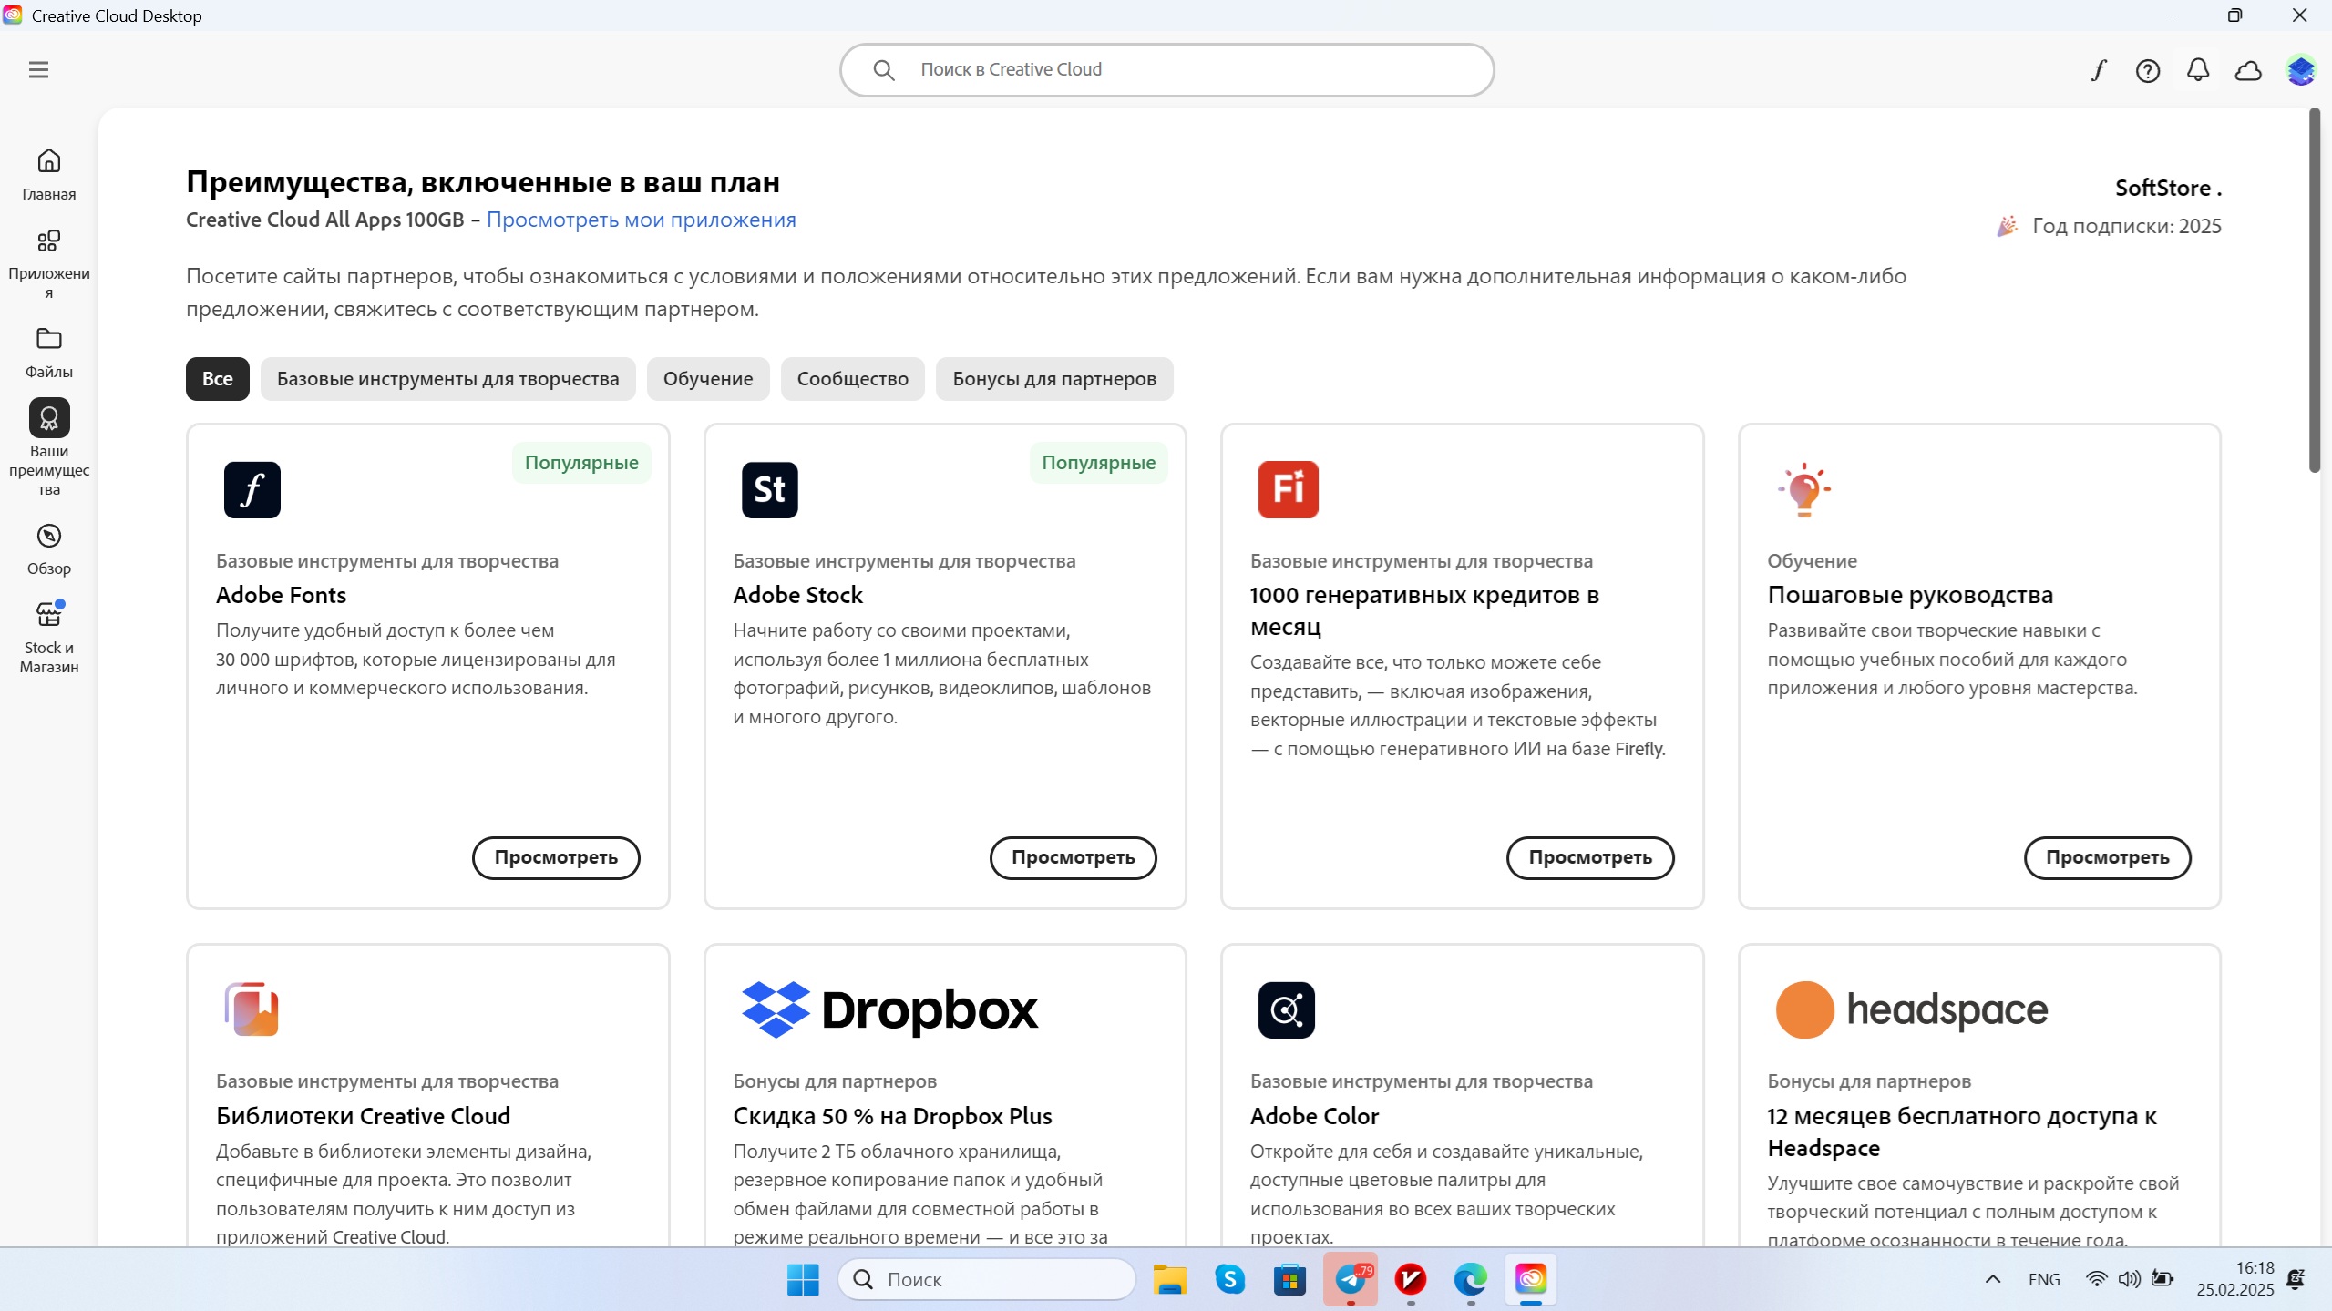The height and width of the screenshot is (1311, 2332).
Task: Open the hamburger navigation menu
Action: coord(38,70)
